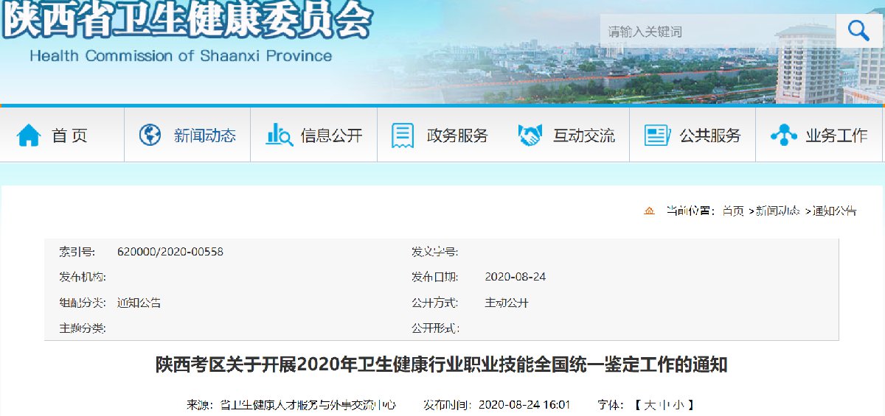Focus the keyword search input field

[x=718, y=31]
